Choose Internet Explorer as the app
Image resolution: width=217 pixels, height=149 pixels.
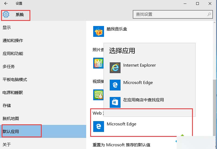tap(150, 68)
